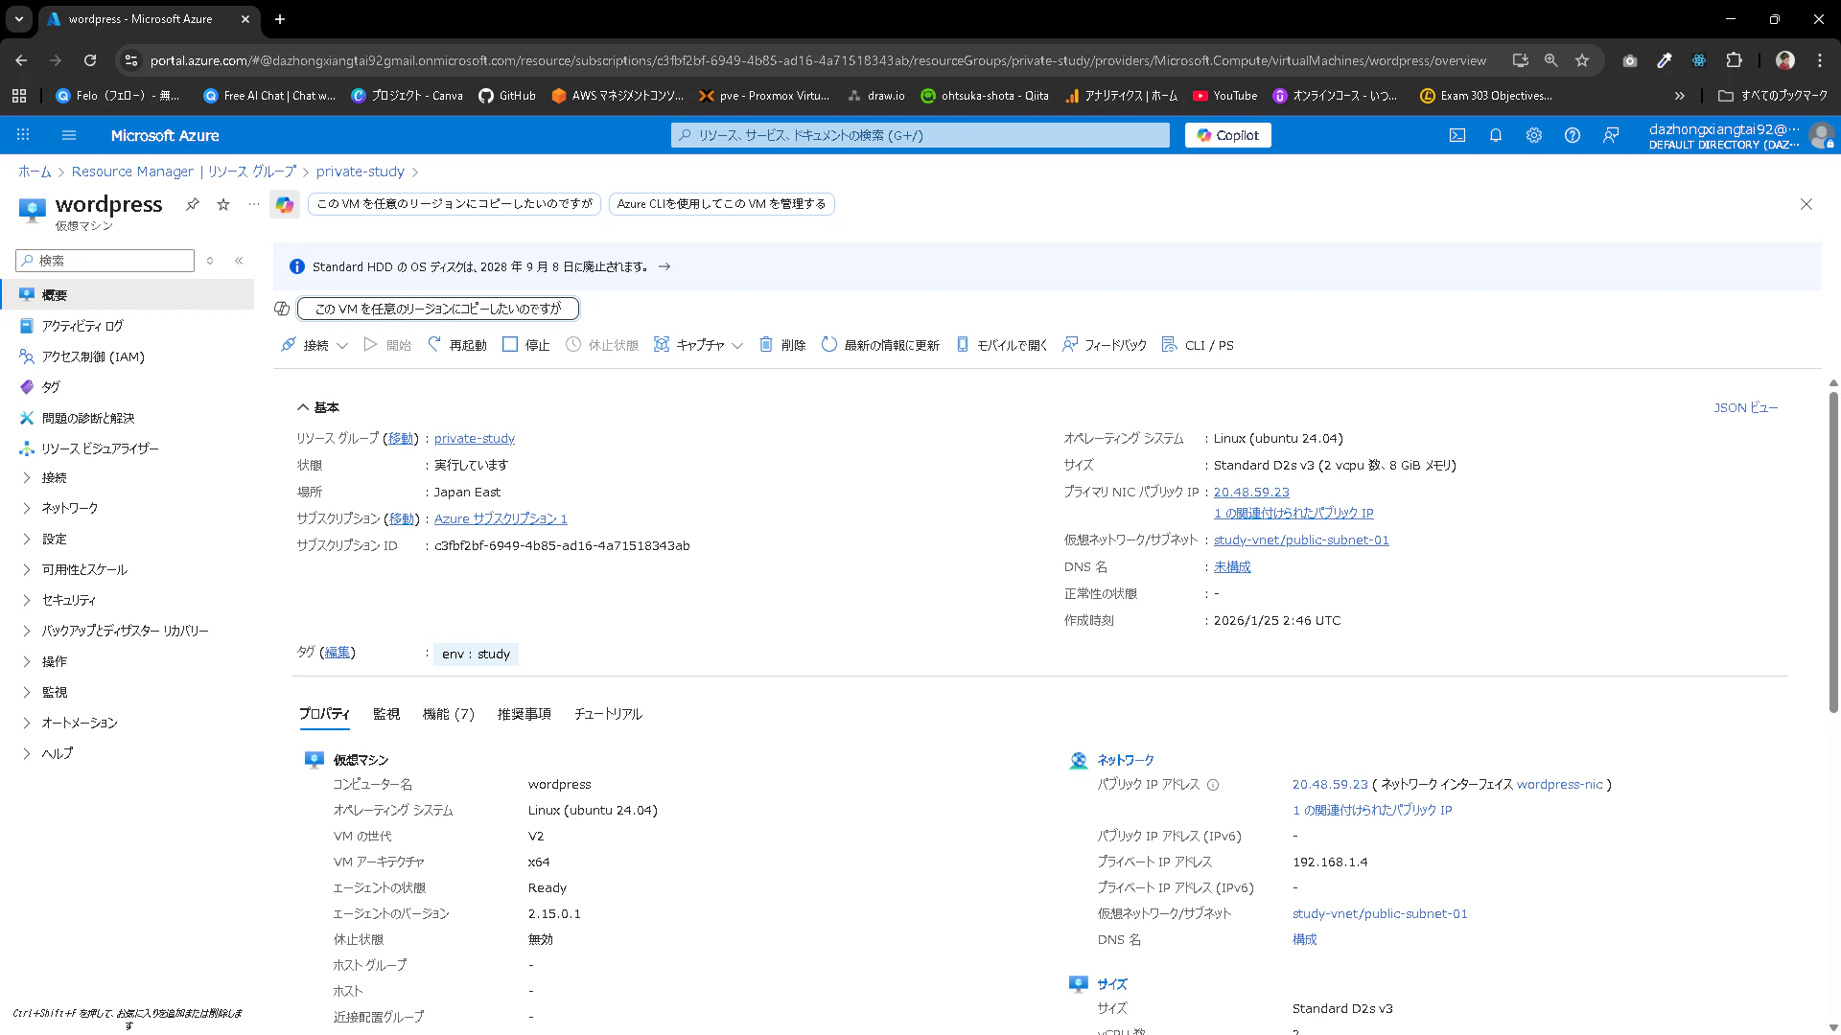Open the notifications bell icon
1841x1035 pixels.
tap(1495, 135)
